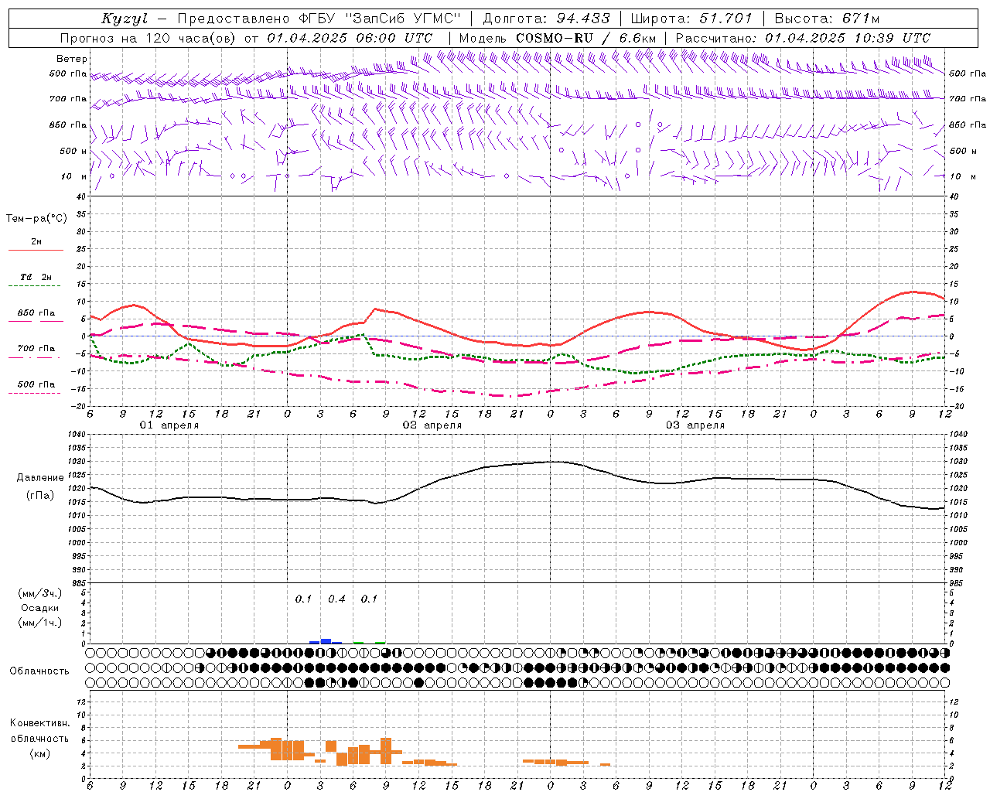Click the "Высота: 671м" elevation text
This screenshot has width=990, height=792.
(827, 19)
